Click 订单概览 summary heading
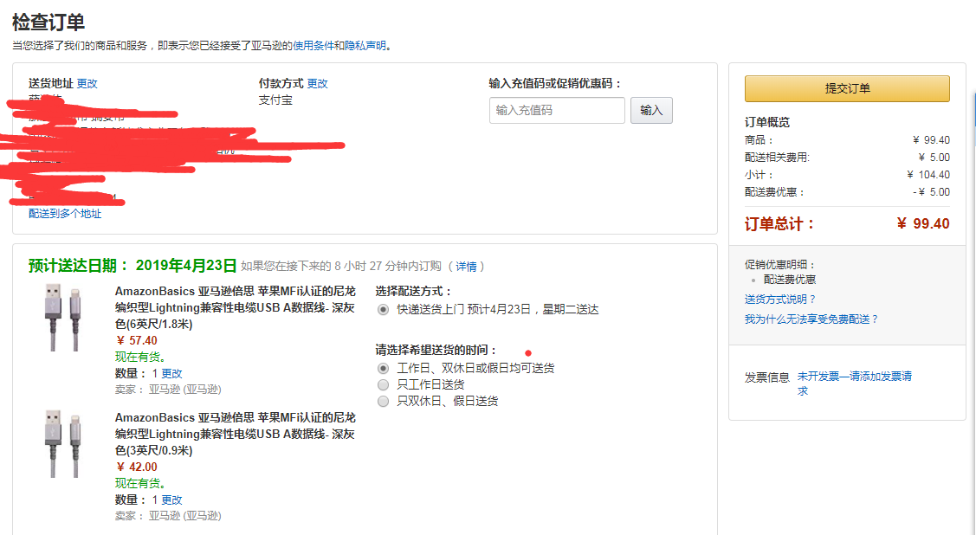The image size is (976, 535). [767, 122]
